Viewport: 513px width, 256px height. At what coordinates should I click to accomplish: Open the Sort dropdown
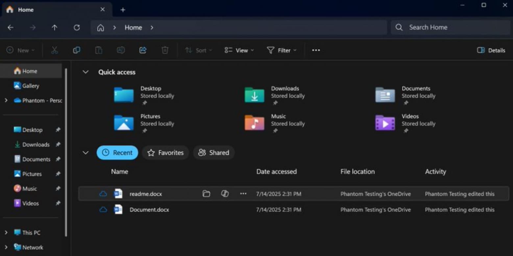(198, 50)
